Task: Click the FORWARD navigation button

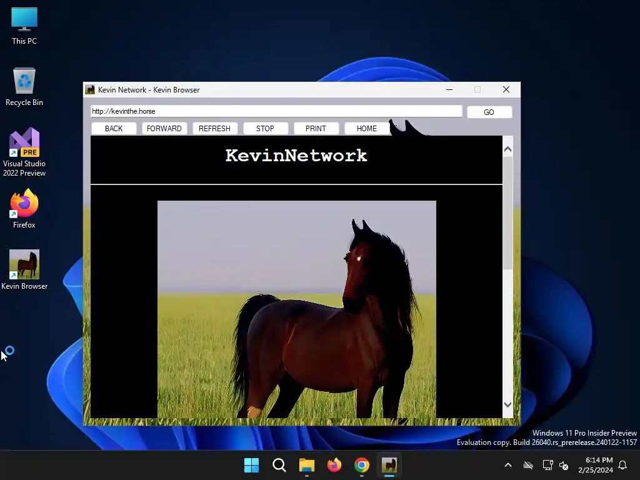Action: [x=164, y=129]
